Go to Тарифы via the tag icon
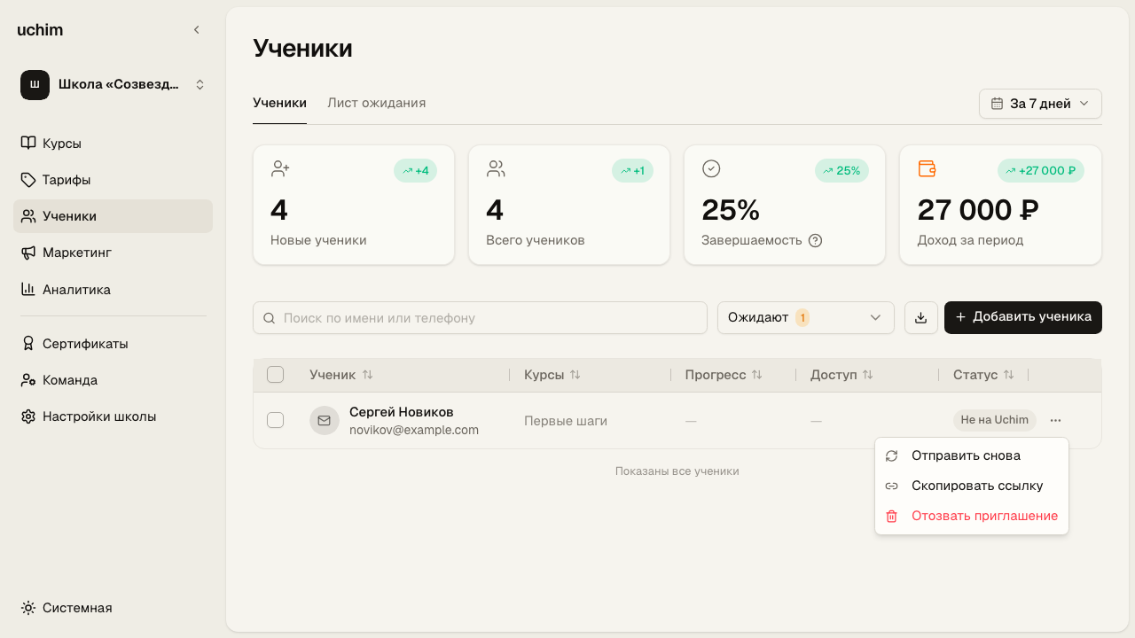 pos(28,180)
